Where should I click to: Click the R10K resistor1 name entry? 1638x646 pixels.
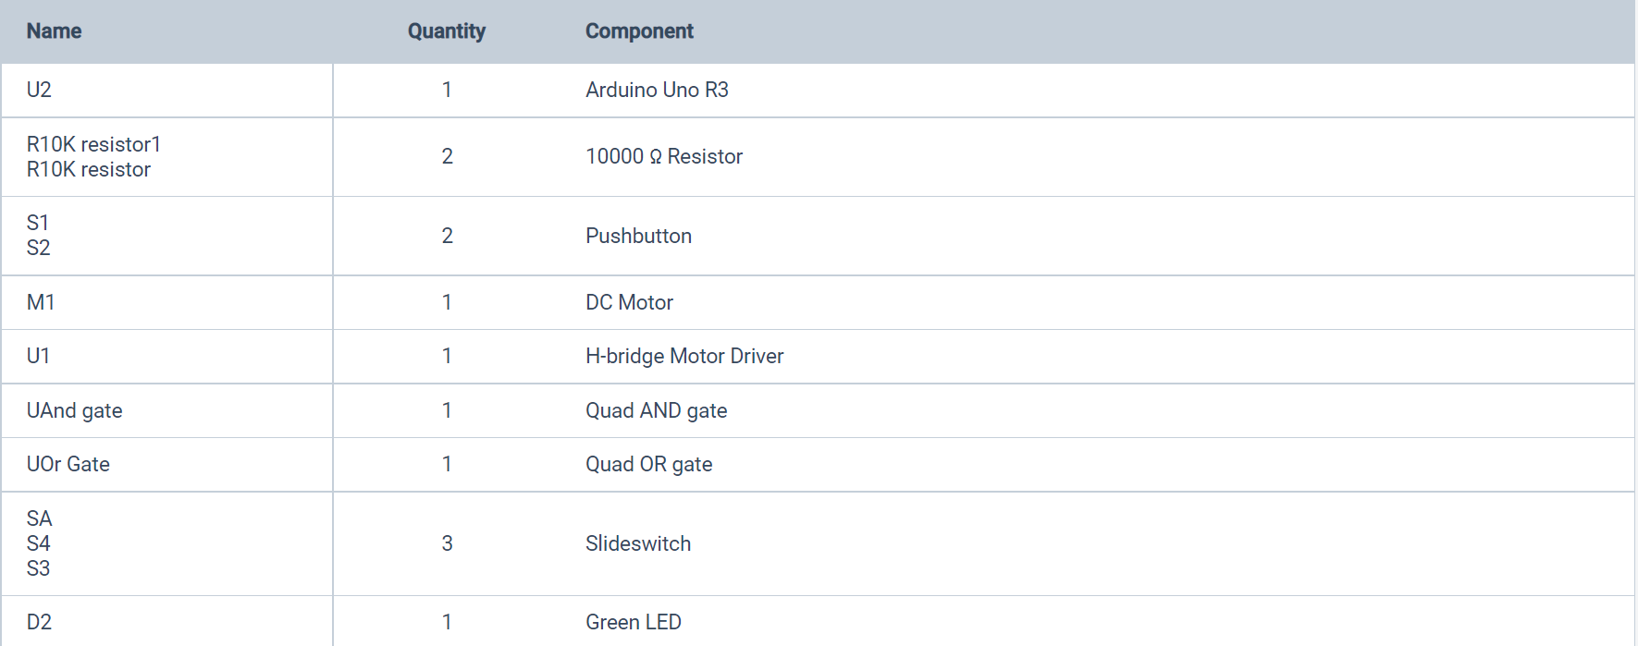(x=93, y=144)
